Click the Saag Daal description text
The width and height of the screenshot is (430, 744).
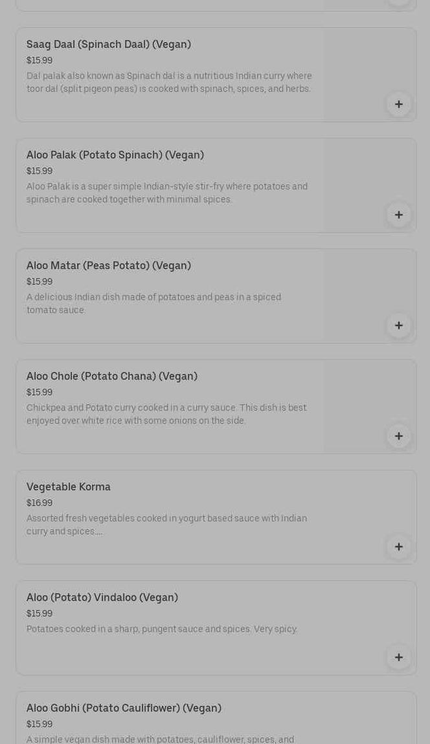point(169,82)
